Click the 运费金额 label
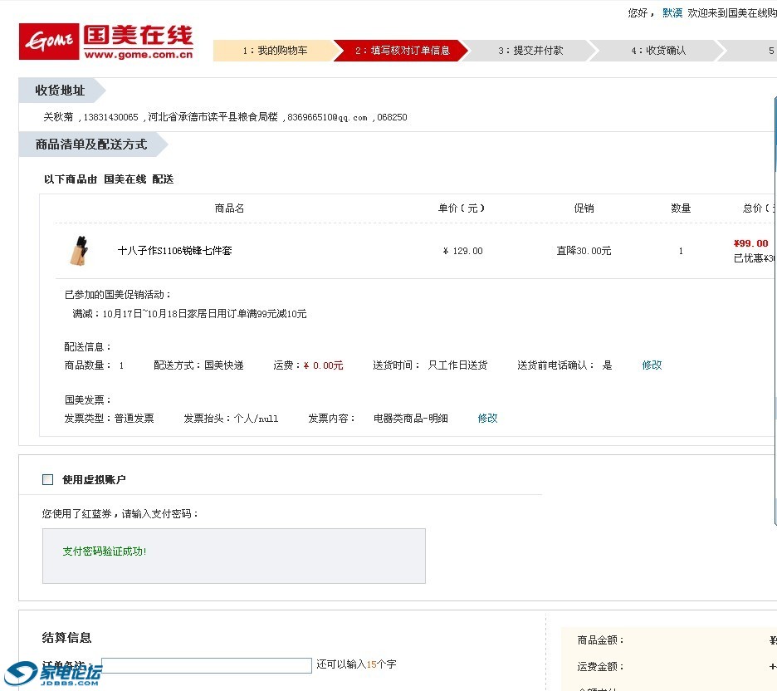Viewport: 777px width, 691px height. coord(600,667)
